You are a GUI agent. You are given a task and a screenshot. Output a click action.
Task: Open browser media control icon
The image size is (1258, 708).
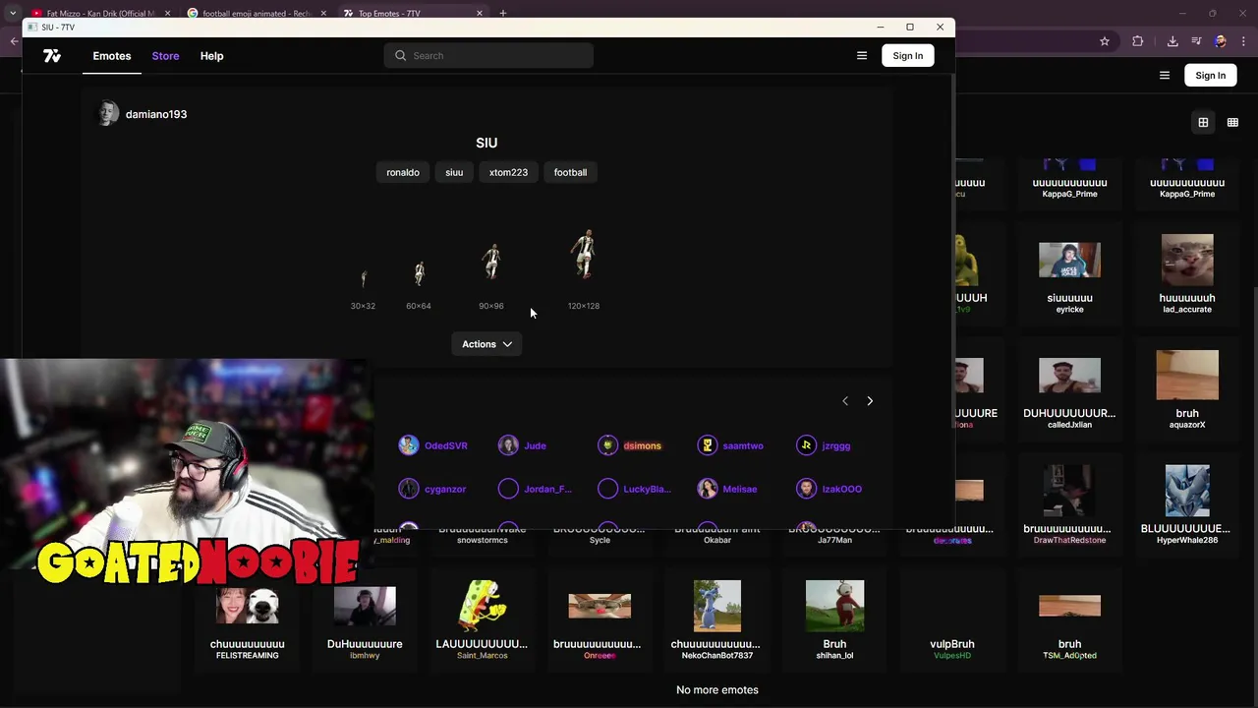click(1196, 41)
